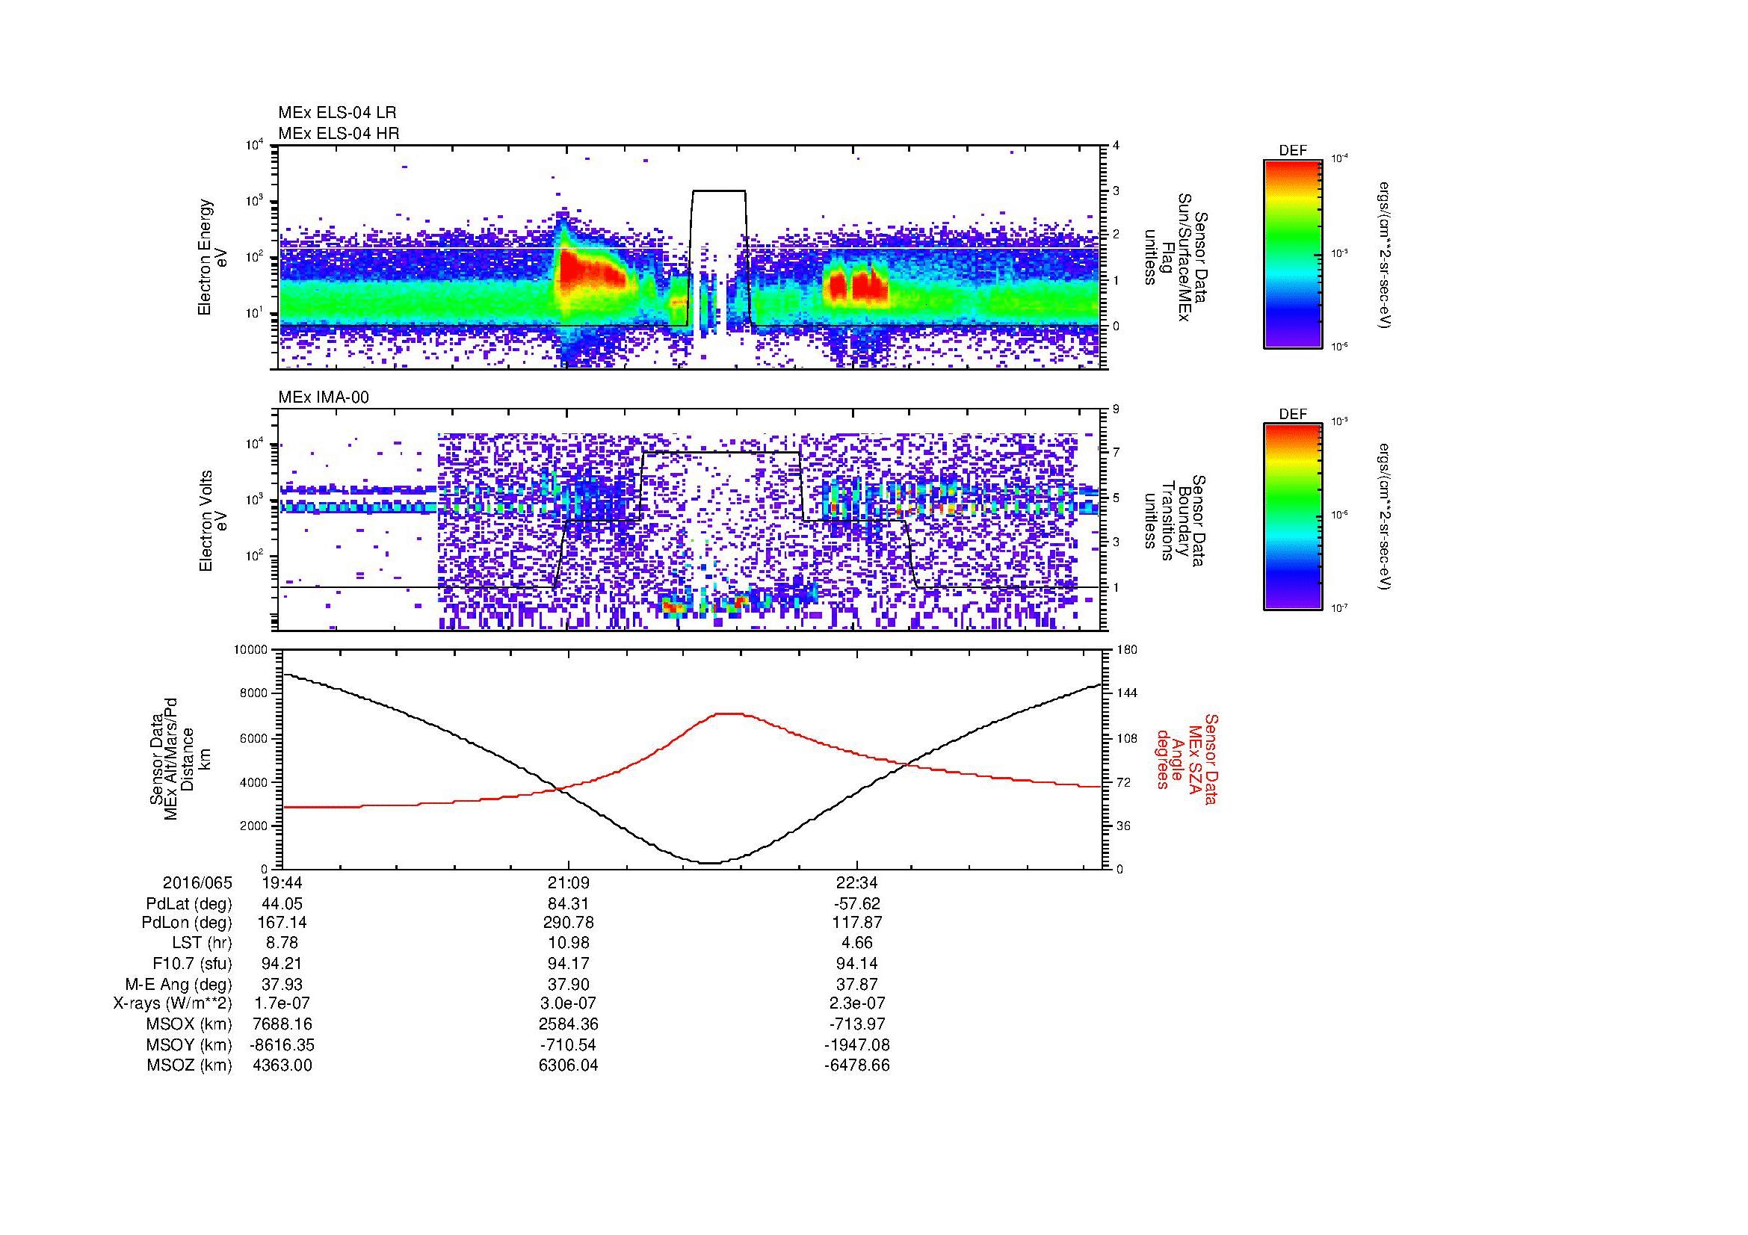The image size is (1748, 1235).
Task: Click the LST value 4.66
Action: (857, 944)
